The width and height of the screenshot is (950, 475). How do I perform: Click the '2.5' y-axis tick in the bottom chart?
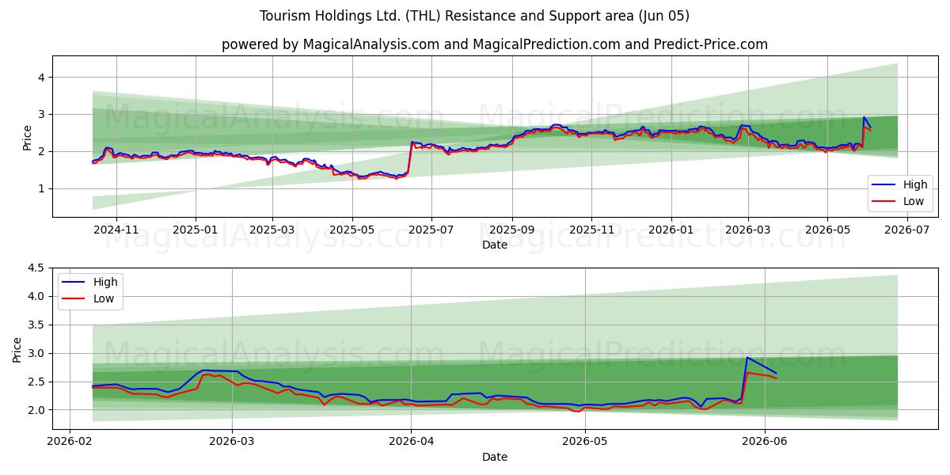39,382
